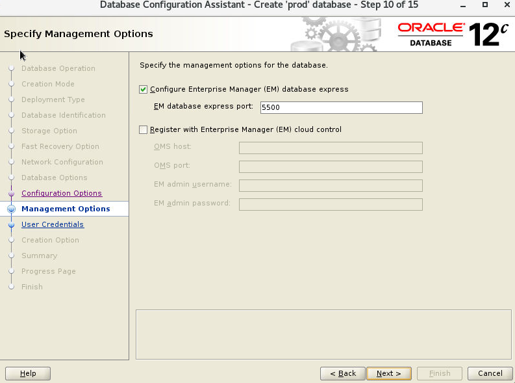
Task: Select Management Options step in sidebar
Action: click(66, 209)
